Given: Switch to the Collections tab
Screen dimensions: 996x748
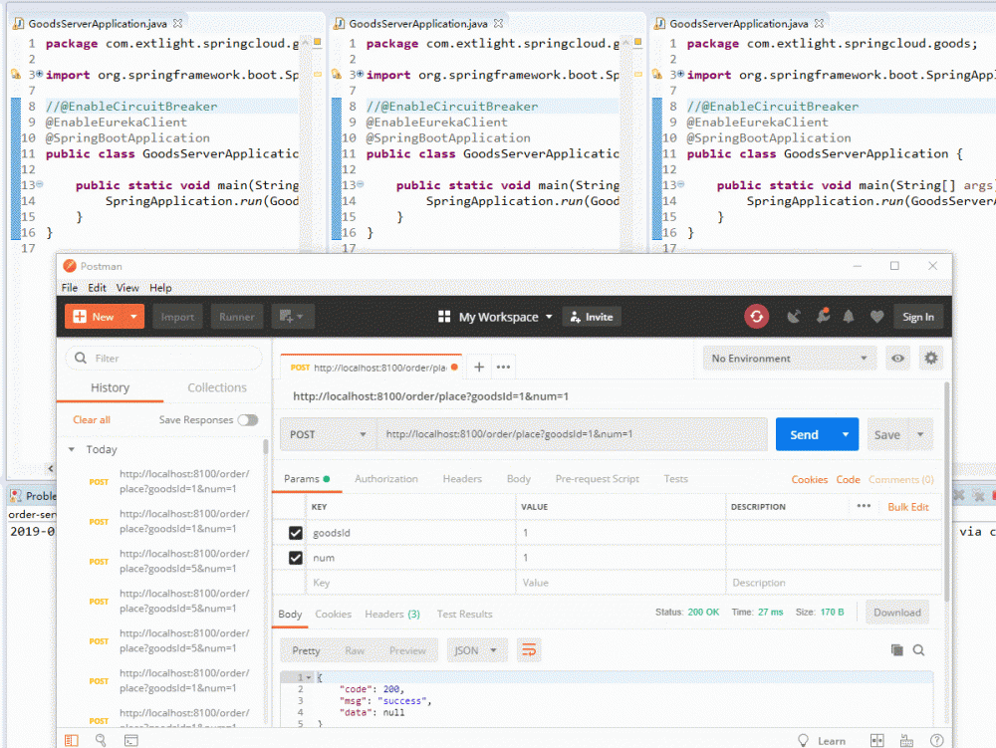Looking at the screenshot, I should (x=217, y=388).
